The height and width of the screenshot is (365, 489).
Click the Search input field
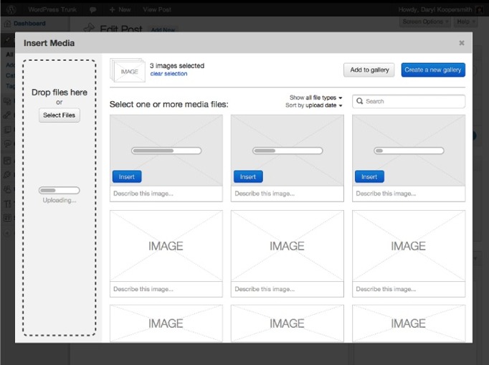409,101
